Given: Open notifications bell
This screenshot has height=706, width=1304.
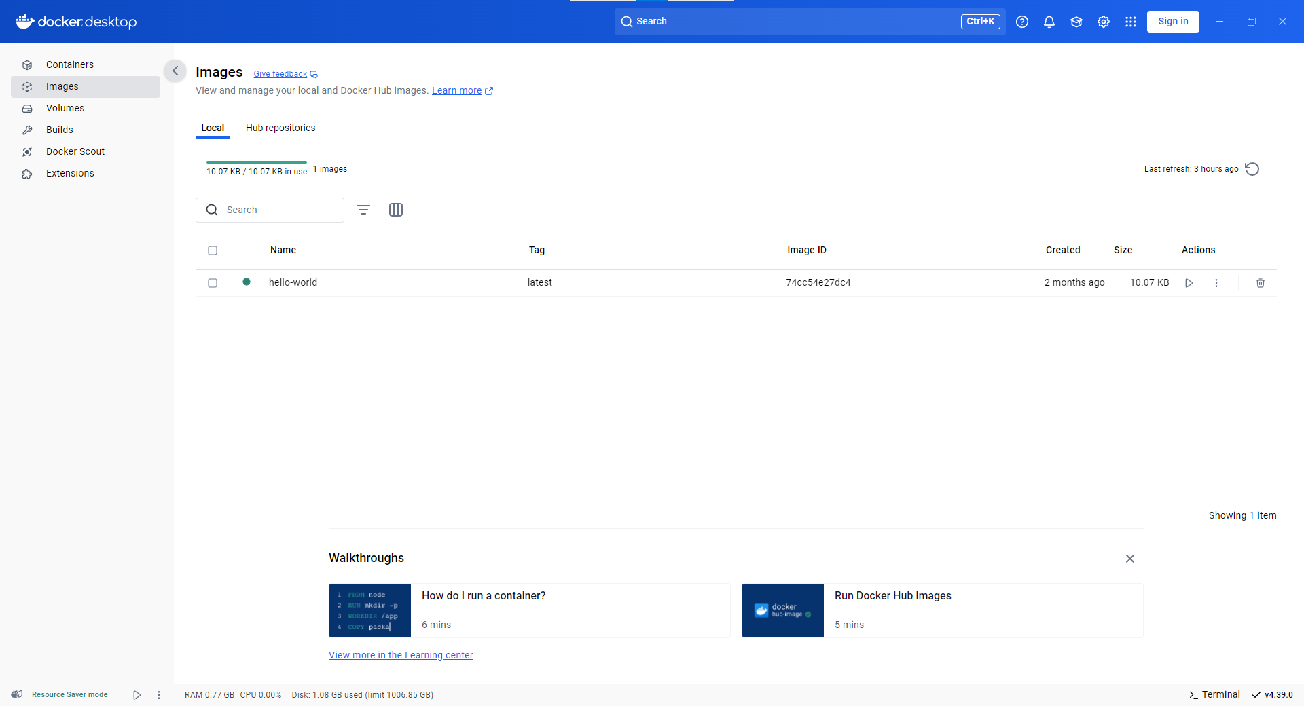Looking at the screenshot, I should point(1049,22).
